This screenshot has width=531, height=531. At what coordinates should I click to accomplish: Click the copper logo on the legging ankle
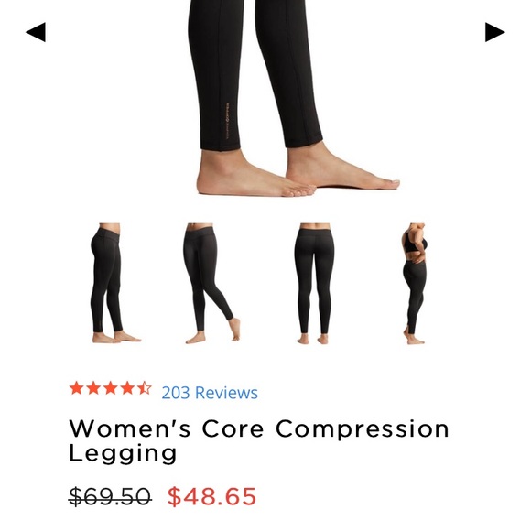(227, 121)
